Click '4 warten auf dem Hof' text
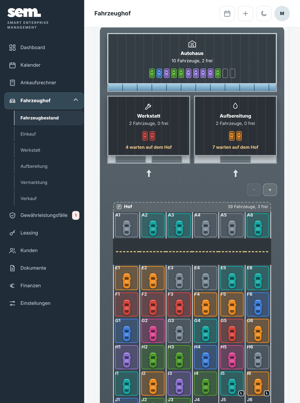The image size is (300, 403). [x=149, y=147]
